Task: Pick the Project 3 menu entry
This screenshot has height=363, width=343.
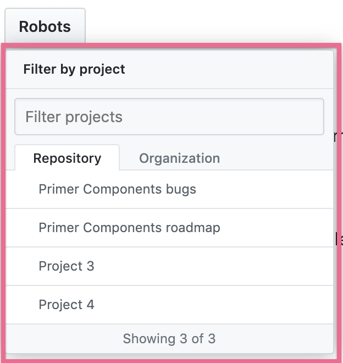Action: click(x=67, y=266)
